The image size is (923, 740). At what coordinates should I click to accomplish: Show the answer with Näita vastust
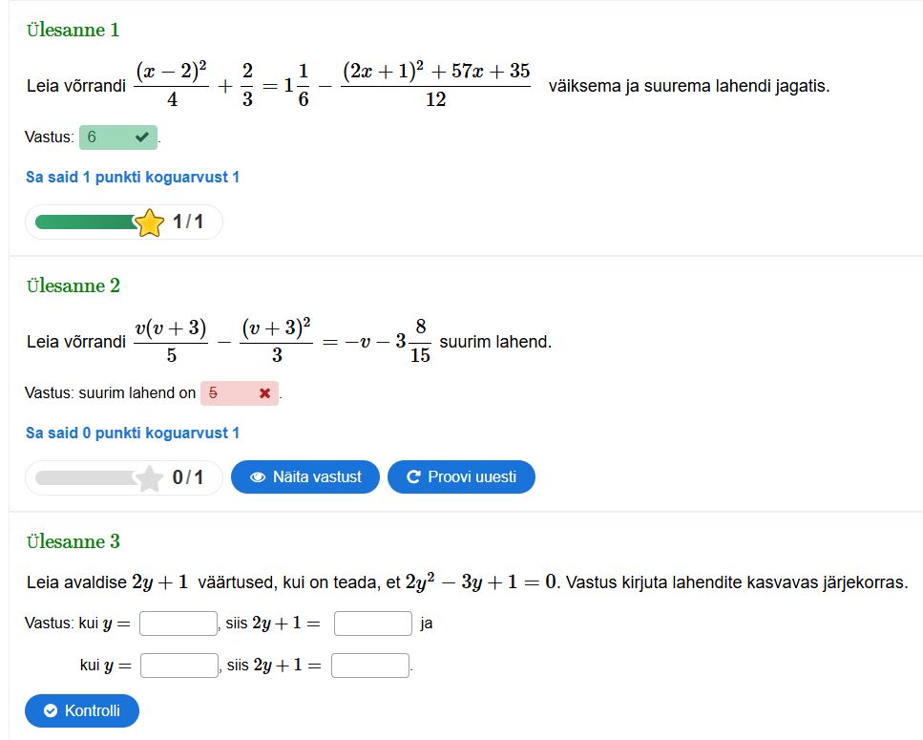pyautogui.click(x=305, y=477)
